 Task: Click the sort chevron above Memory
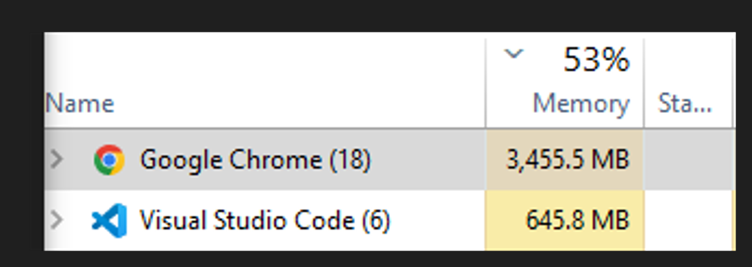514,54
